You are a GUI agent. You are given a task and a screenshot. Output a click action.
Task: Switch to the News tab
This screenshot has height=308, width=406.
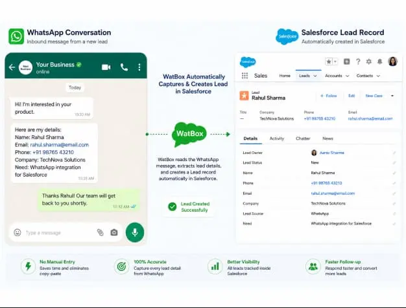328,138
